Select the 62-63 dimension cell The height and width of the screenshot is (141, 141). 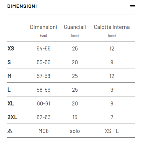click(x=43, y=117)
